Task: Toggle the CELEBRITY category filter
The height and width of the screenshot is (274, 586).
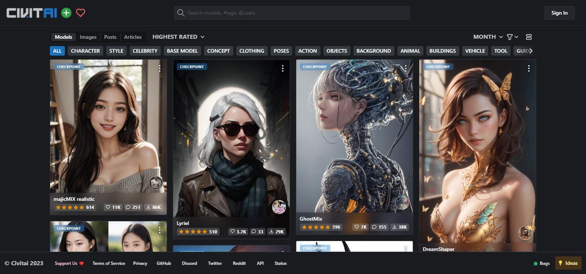Action: tap(145, 51)
